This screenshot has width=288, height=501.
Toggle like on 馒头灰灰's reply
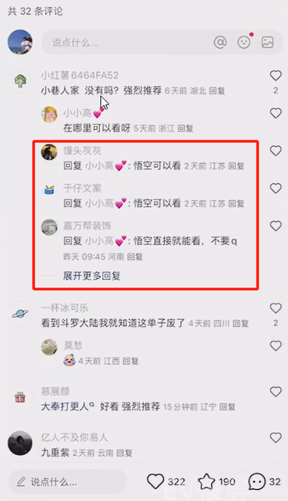tap(276, 151)
